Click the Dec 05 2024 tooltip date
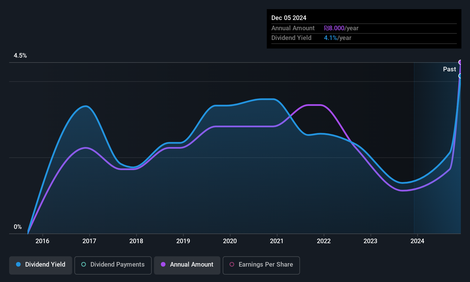470x282 pixels. (x=289, y=18)
